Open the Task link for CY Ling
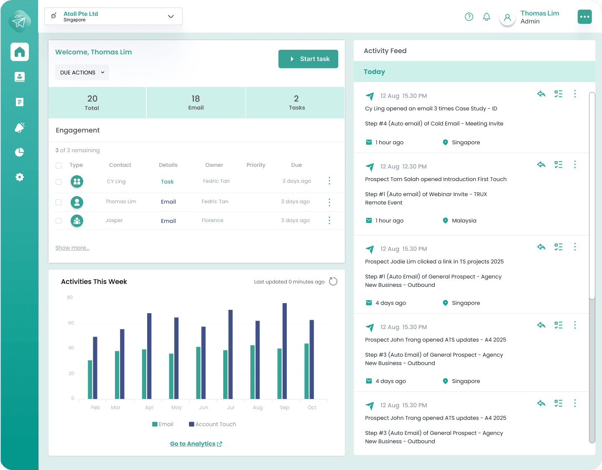The width and height of the screenshot is (602, 470). coord(167,182)
